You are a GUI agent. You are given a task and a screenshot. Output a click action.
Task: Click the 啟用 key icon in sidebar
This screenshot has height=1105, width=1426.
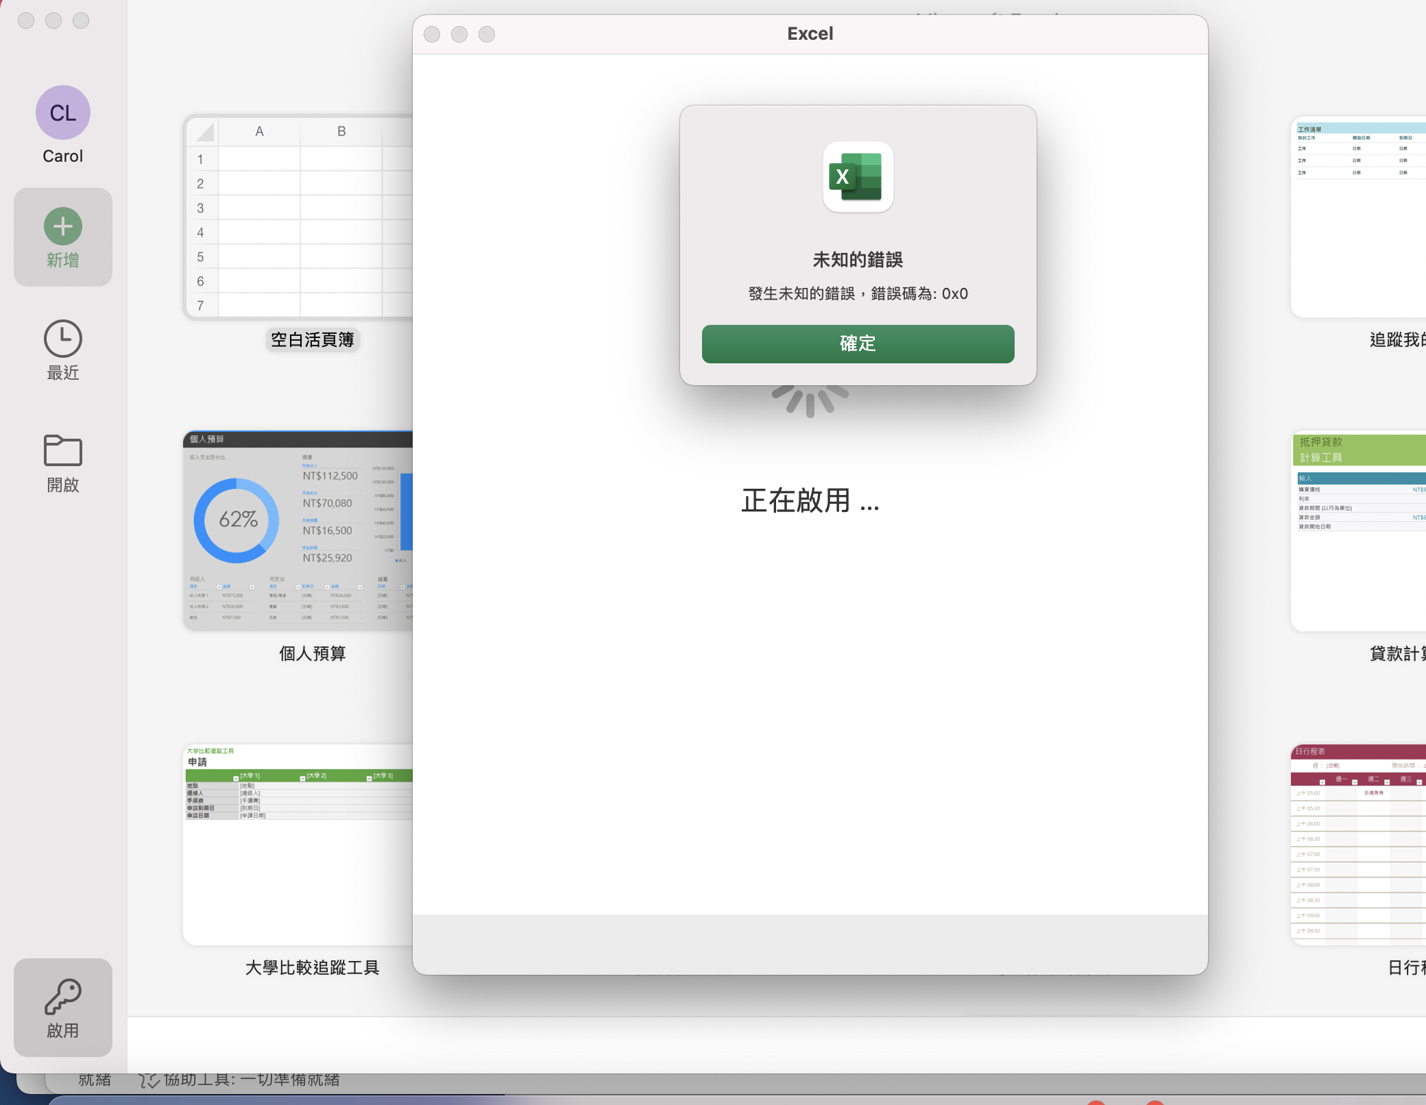63,1007
